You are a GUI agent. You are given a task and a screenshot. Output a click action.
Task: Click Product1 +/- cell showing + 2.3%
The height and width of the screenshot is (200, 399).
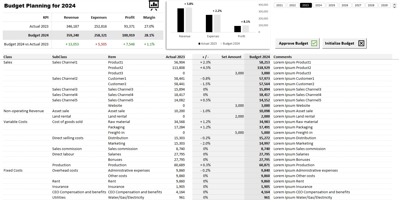[205, 62]
